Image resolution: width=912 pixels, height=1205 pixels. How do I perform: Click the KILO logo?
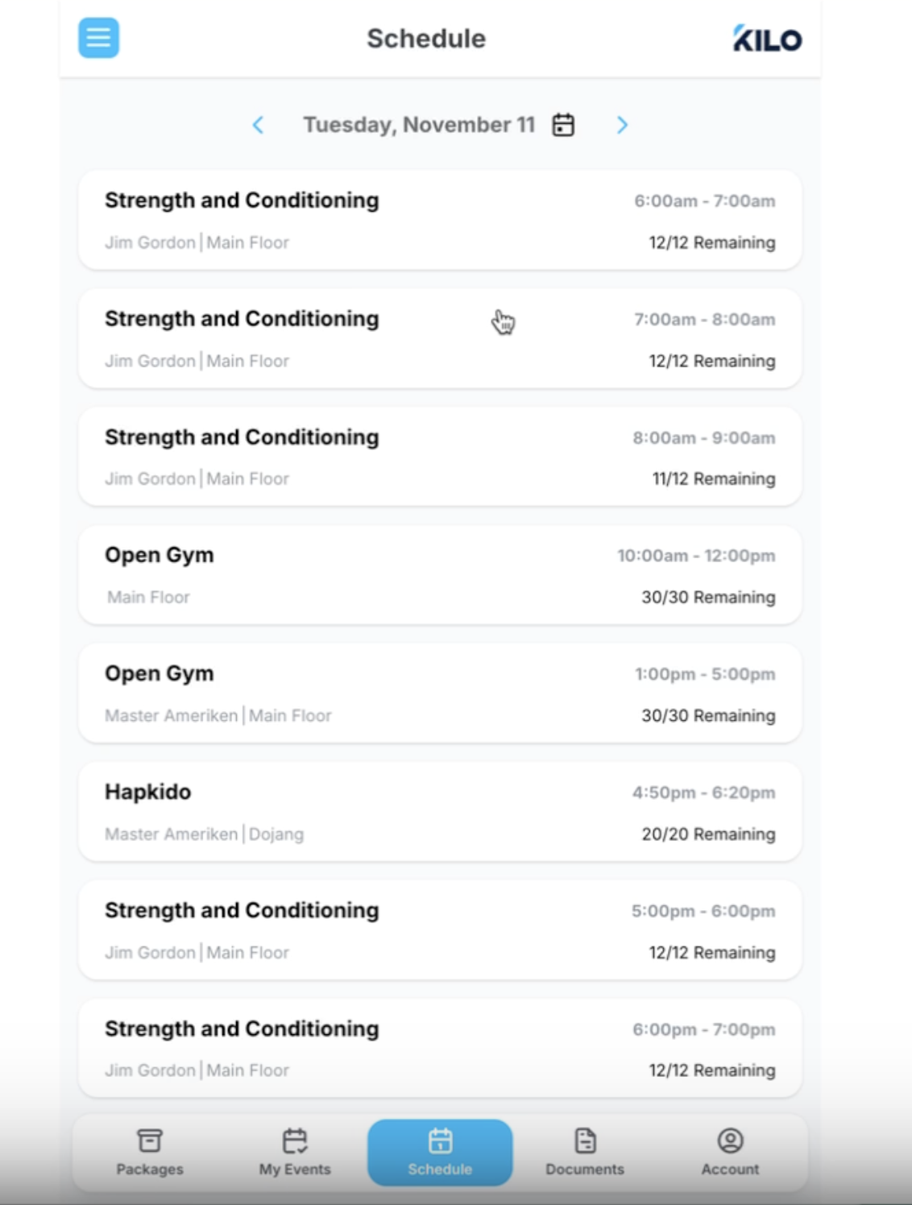pos(767,39)
